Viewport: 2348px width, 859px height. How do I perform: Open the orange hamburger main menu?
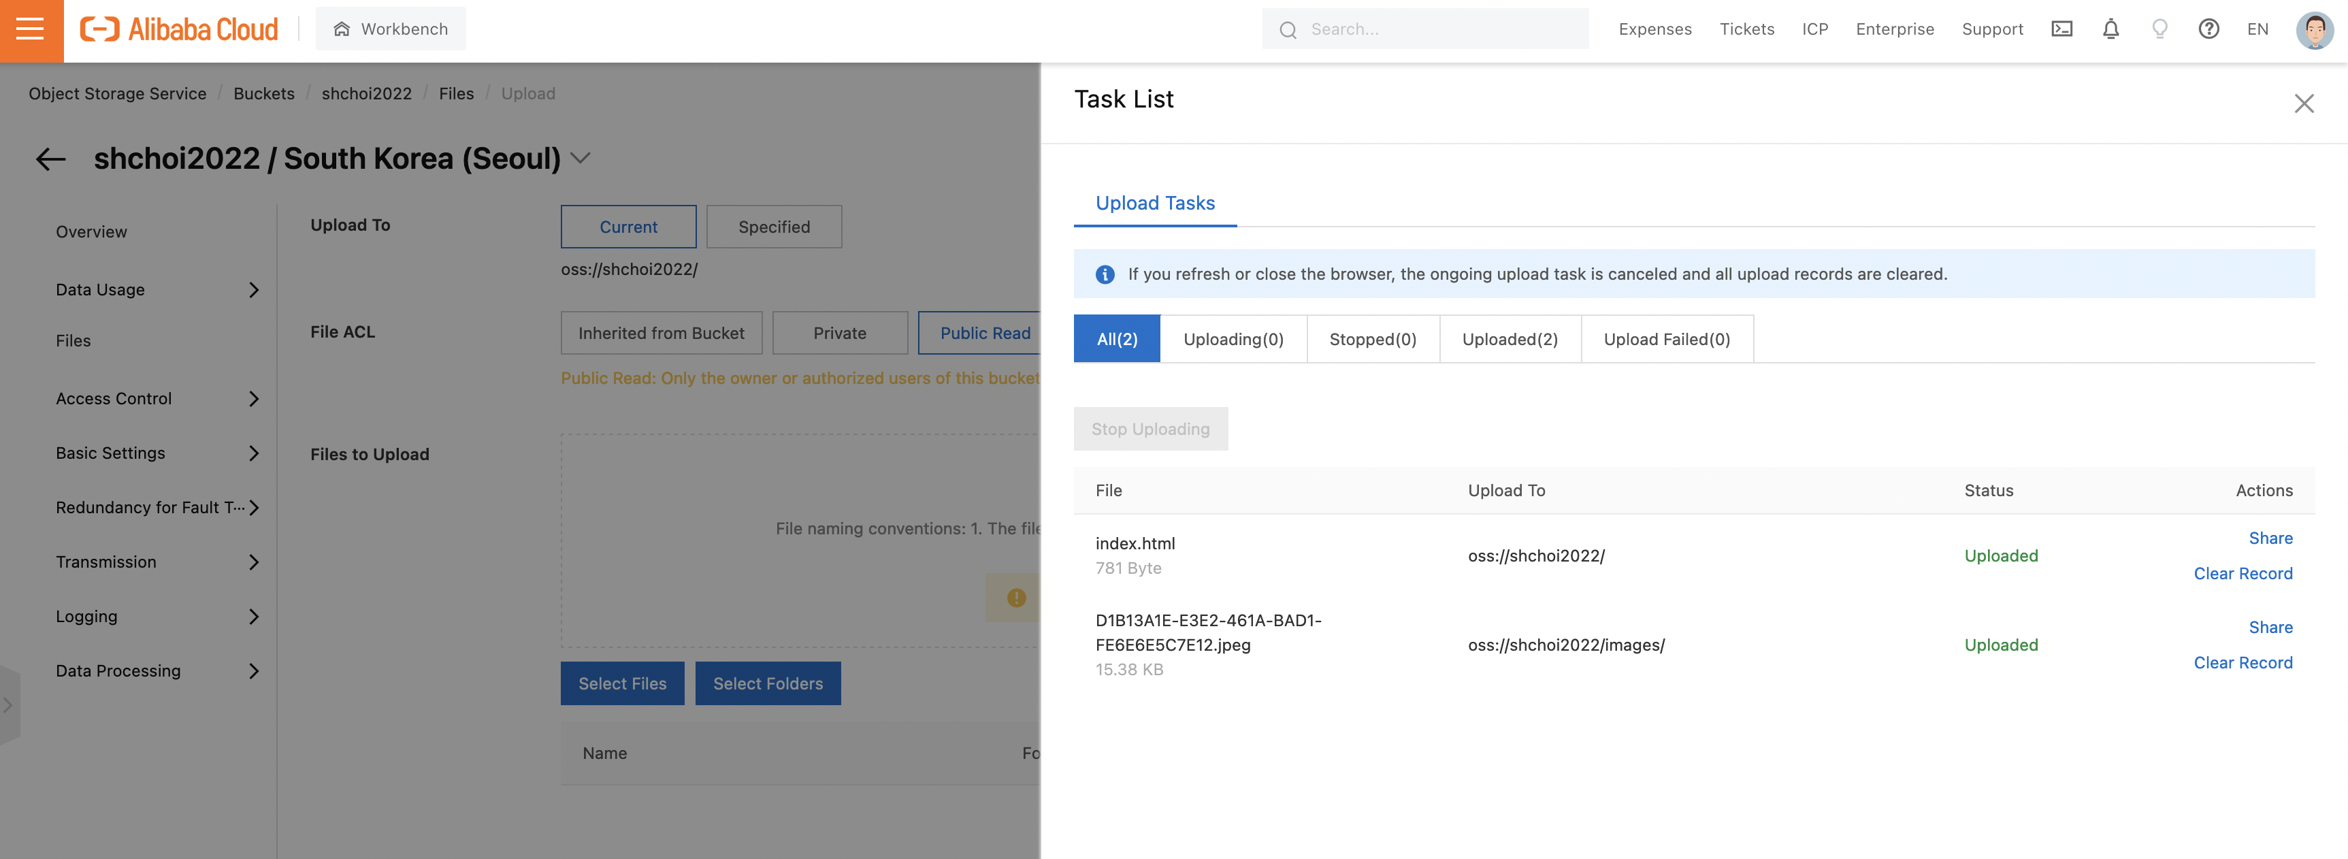coord(31,30)
